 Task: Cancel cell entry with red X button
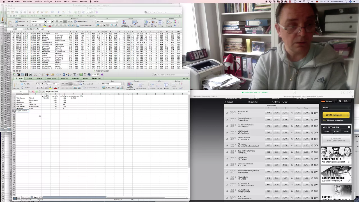pyautogui.click(x=33, y=91)
